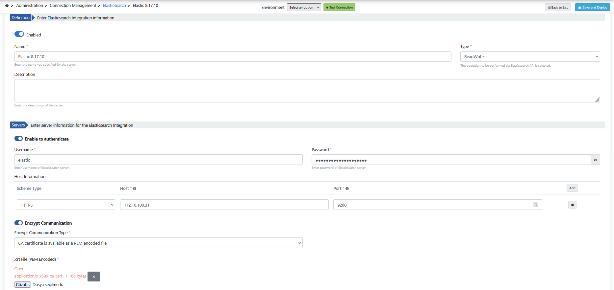Select the Definitions section tab
Viewport: 614px width, 290px height.
[21, 18]
